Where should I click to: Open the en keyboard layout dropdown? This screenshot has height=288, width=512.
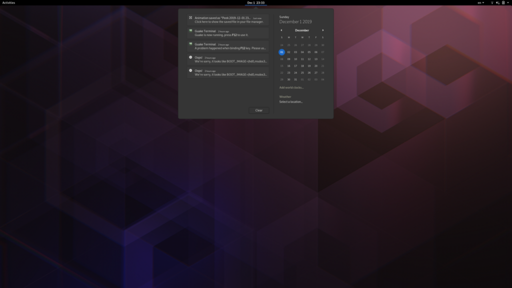(480, 2)
